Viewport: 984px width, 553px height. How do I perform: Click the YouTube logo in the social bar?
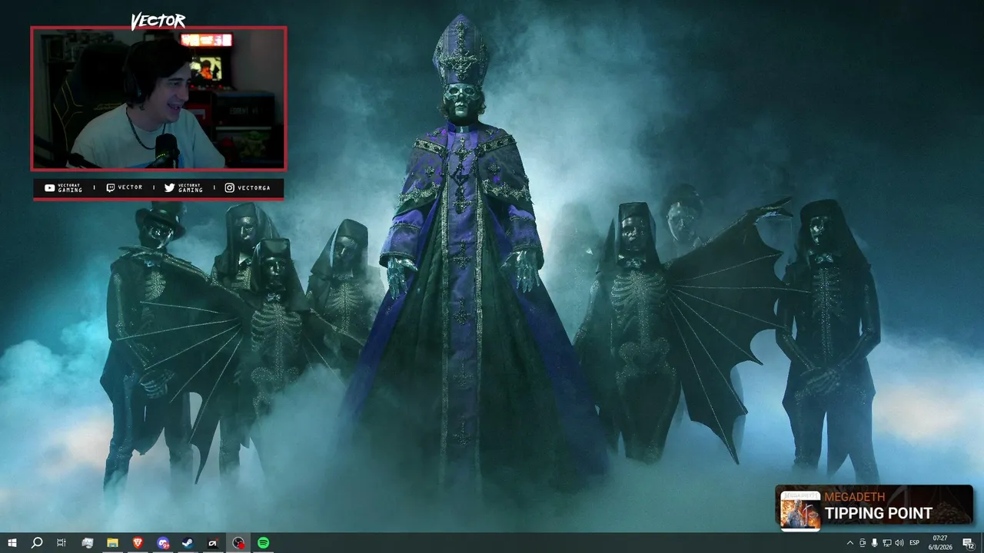tap(50, 187)
